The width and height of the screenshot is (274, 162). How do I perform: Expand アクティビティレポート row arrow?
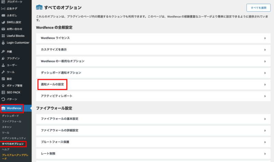pyautogui.click(x=265, y=96)
